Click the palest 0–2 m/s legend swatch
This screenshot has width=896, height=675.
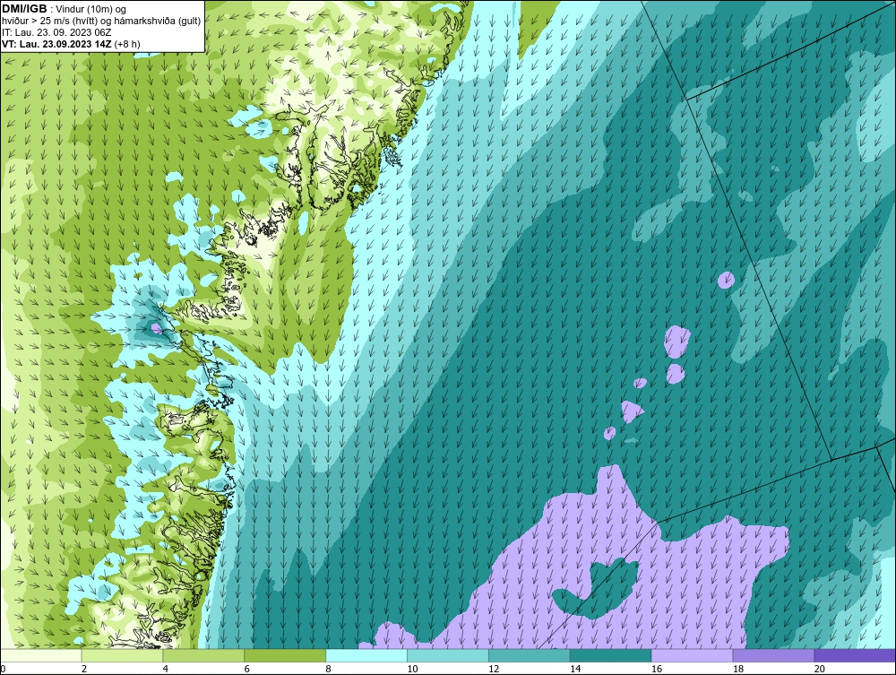tap(40, 655)
